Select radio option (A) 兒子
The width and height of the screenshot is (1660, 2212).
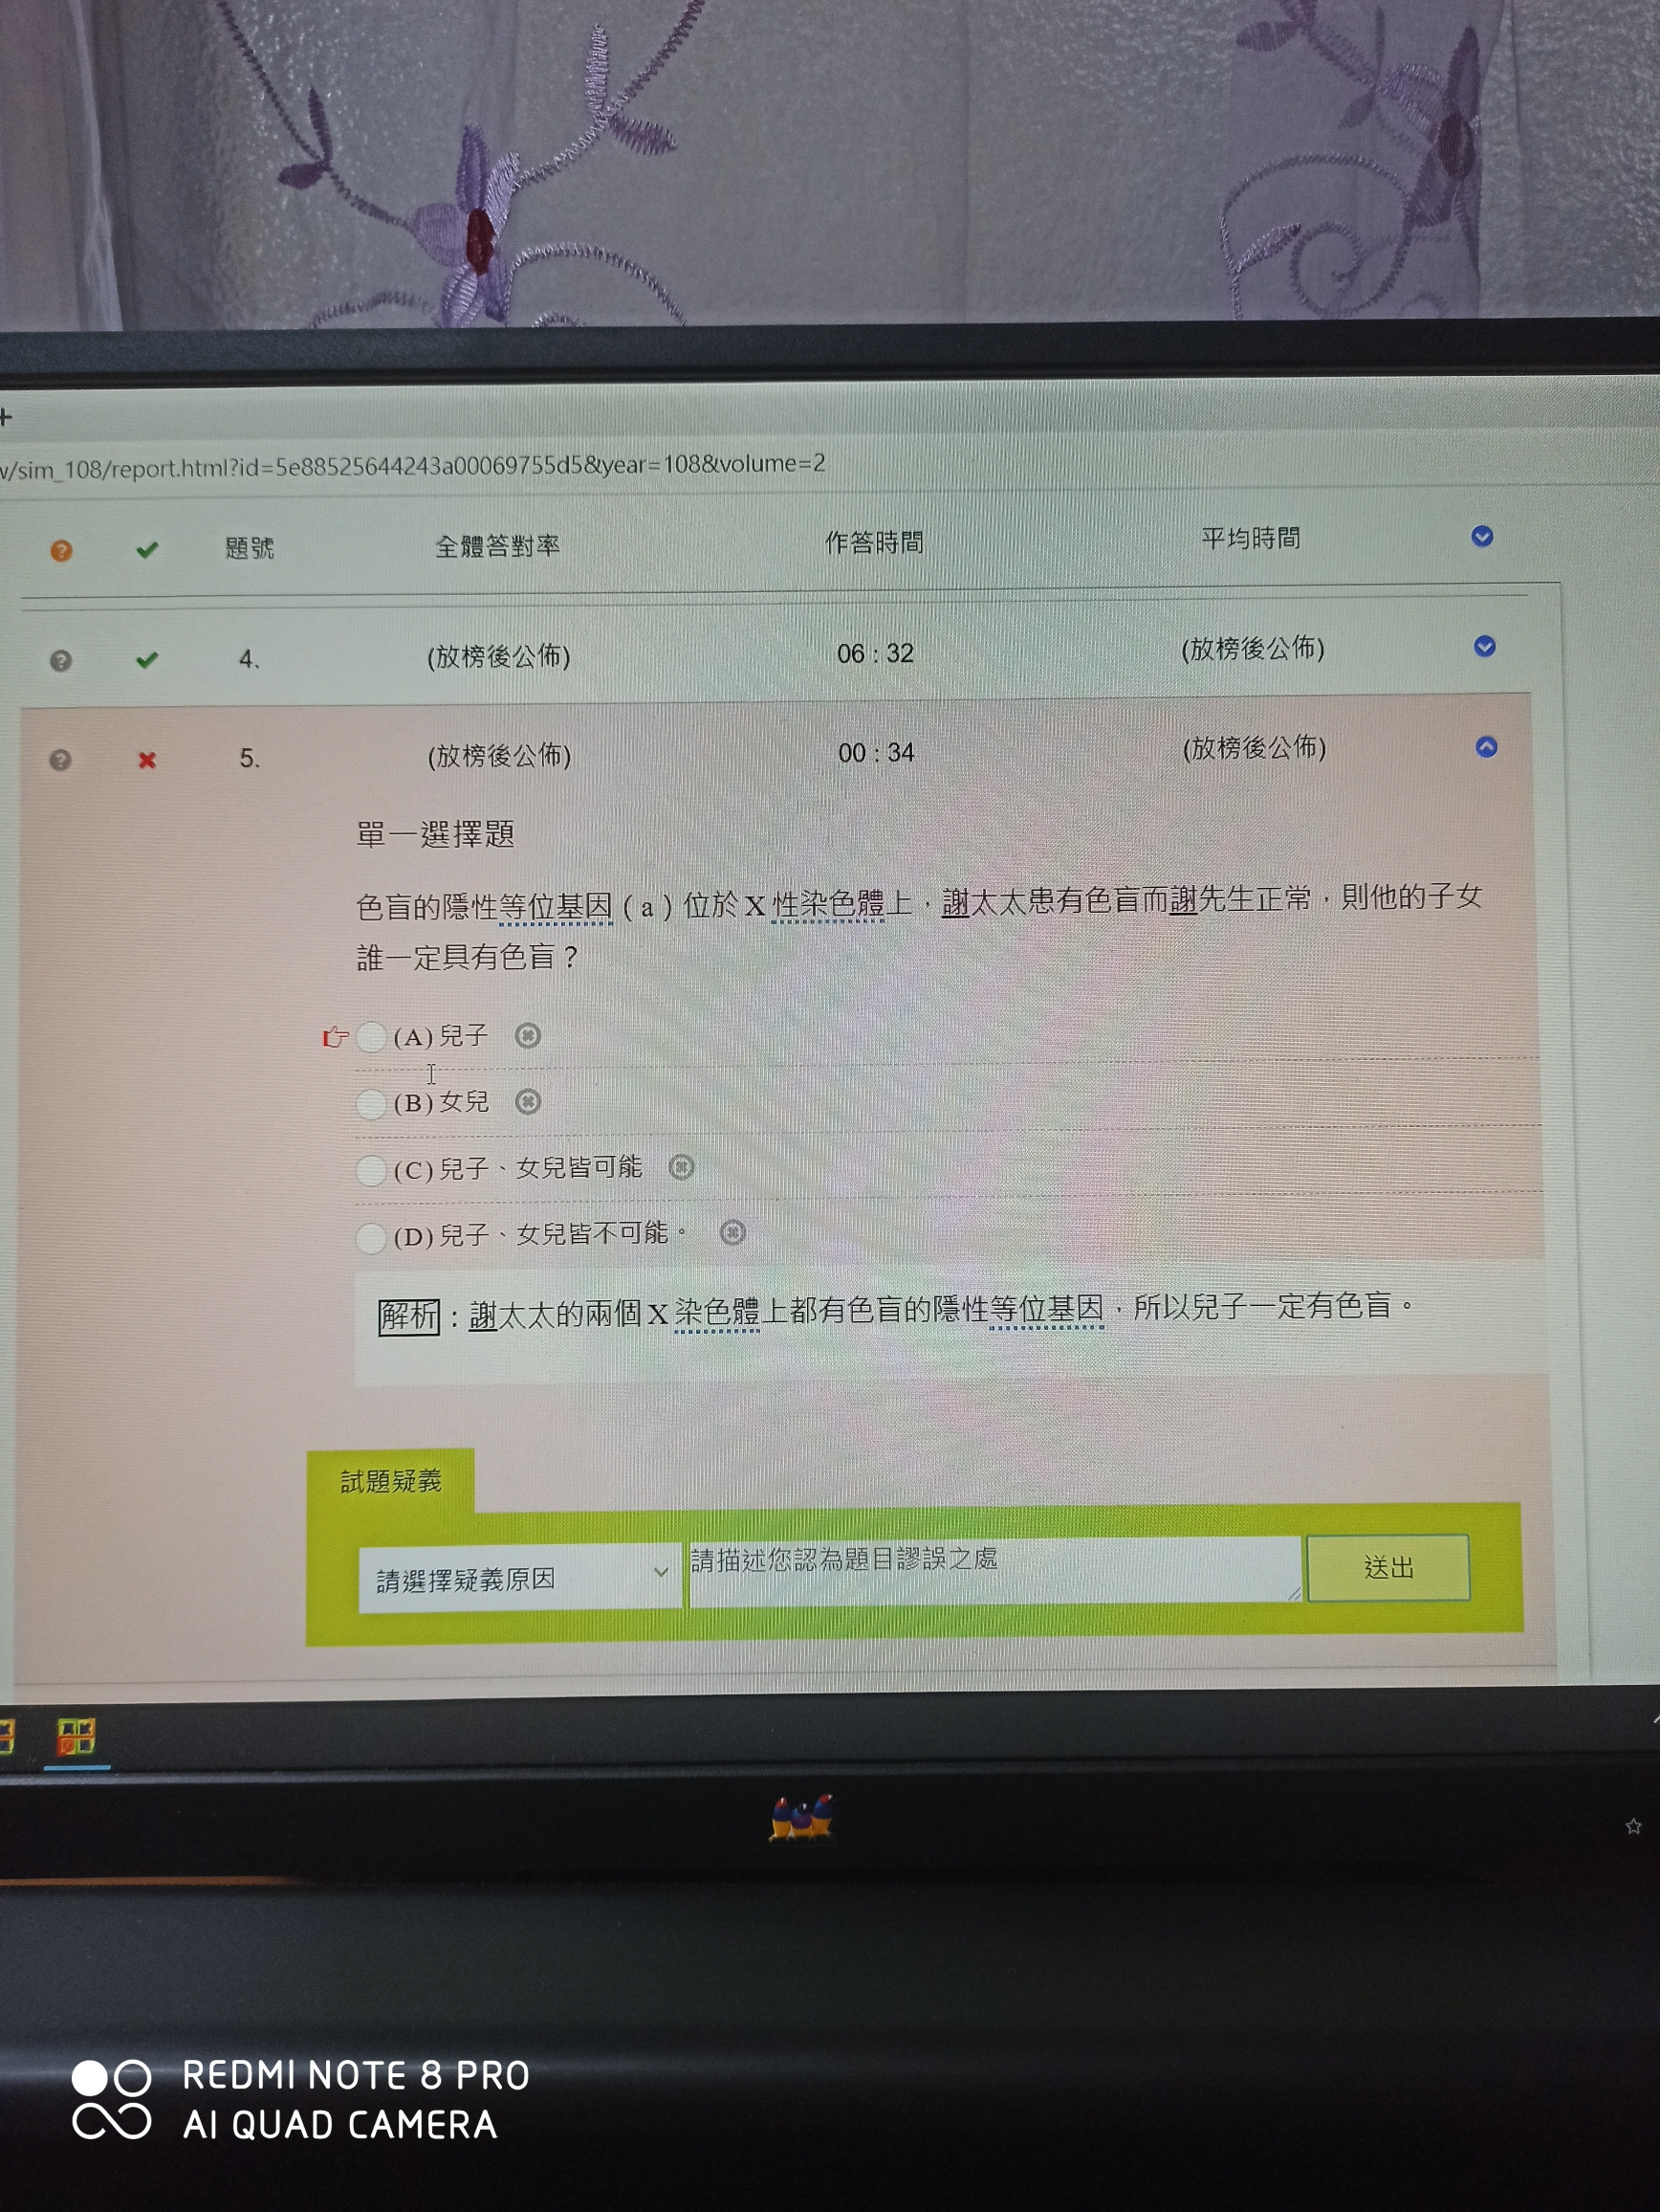(371, 1037)
